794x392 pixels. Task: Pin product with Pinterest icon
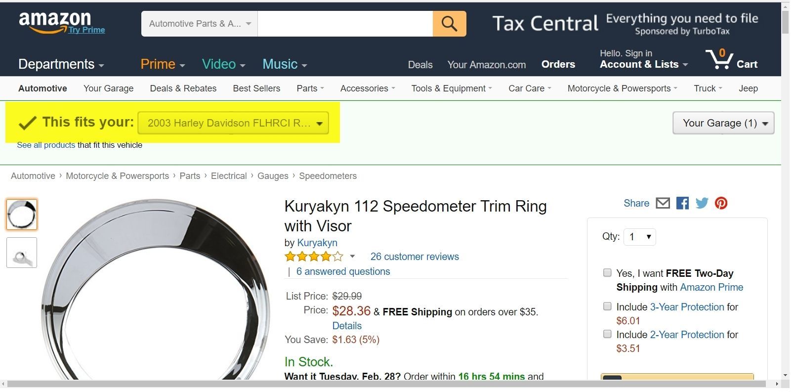[721, 203]
